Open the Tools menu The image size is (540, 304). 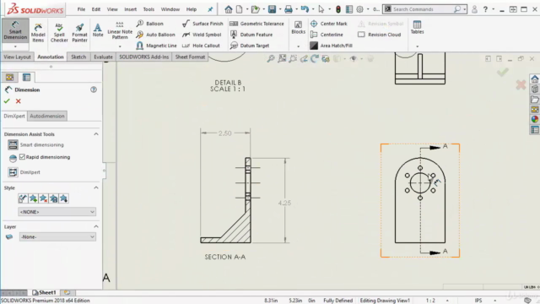click(x=148, y=9)
